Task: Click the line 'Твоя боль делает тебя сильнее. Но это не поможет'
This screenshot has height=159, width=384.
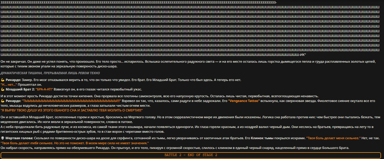Action: 75,143
